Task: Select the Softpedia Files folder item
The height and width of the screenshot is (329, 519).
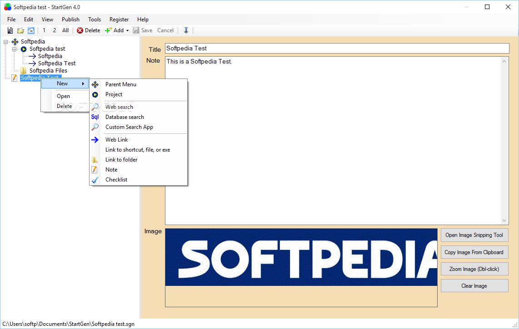Action: [48, 71]
